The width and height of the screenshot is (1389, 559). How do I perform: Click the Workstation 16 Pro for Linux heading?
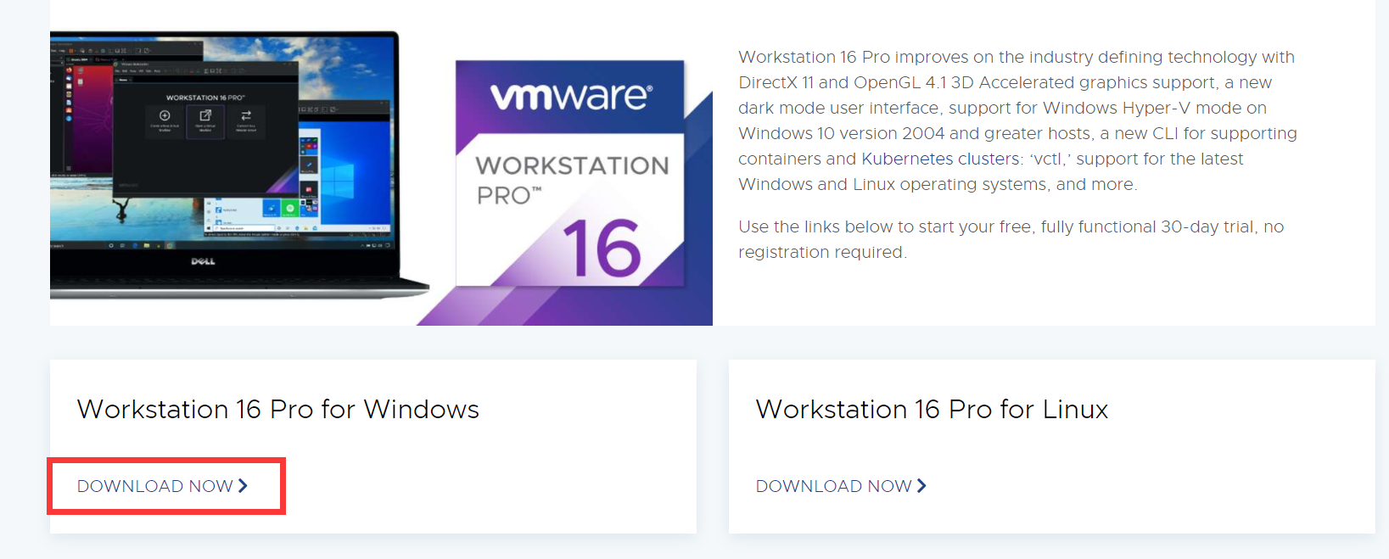coord(932,409)
